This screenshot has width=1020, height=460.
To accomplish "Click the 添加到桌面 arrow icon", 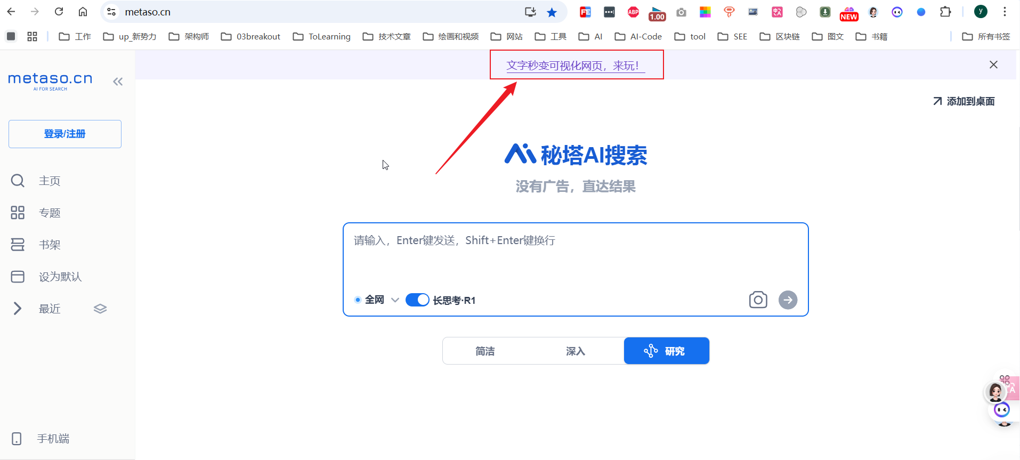I will (x=937, y=101).
